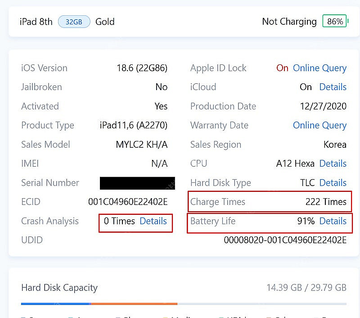Click the battery 86% indicator icon
This screenshot has width=360, height=318.
coord(335,21)
